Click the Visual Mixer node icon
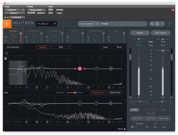 [x=170, y=24]
